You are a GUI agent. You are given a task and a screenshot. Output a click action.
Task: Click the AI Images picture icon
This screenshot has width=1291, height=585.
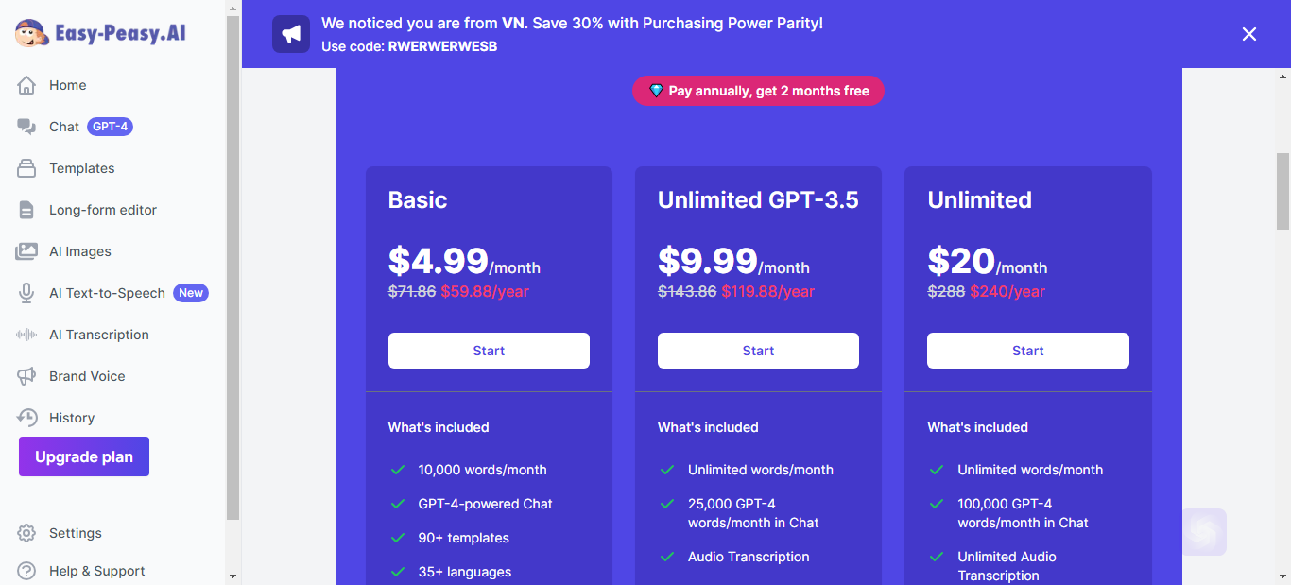(26, 251)
